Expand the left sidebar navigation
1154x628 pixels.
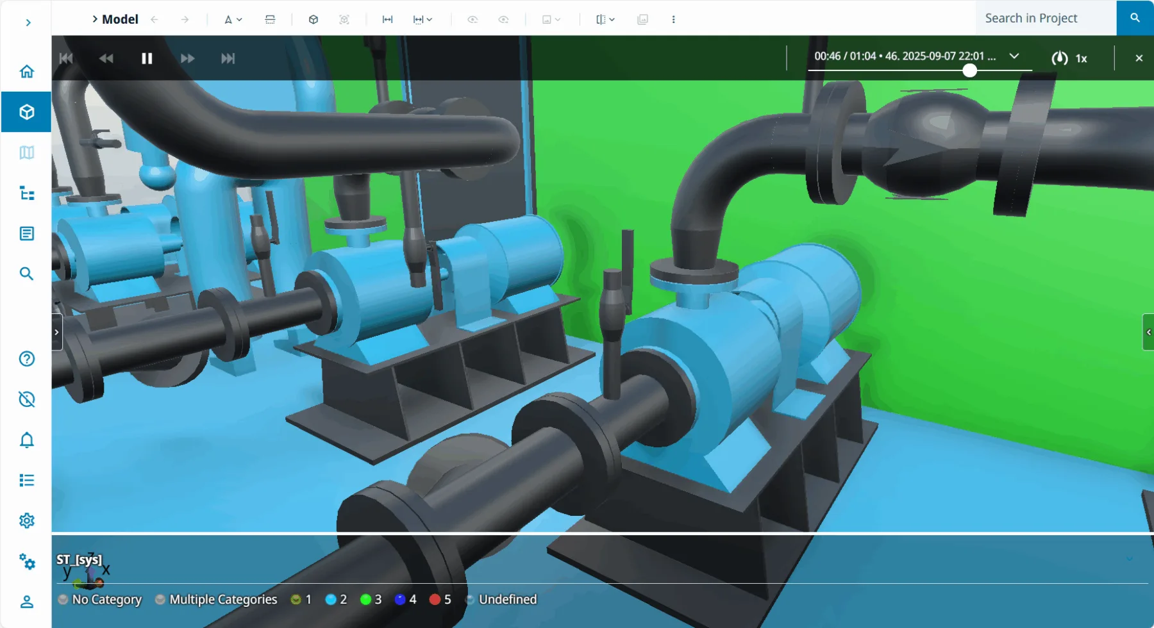pos(28,22)
